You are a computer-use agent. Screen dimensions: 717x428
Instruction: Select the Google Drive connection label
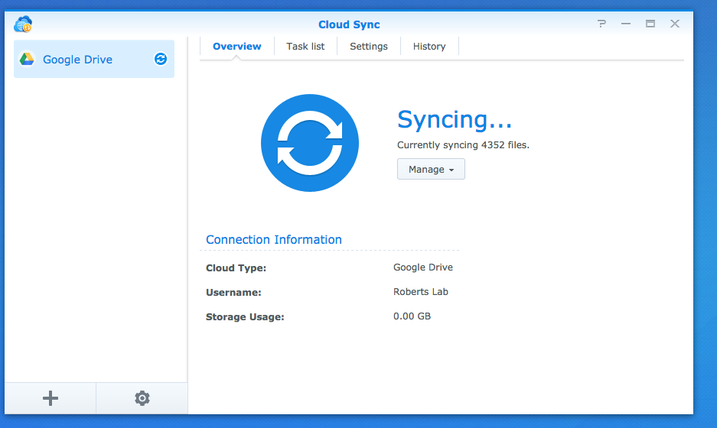[77, 60]
